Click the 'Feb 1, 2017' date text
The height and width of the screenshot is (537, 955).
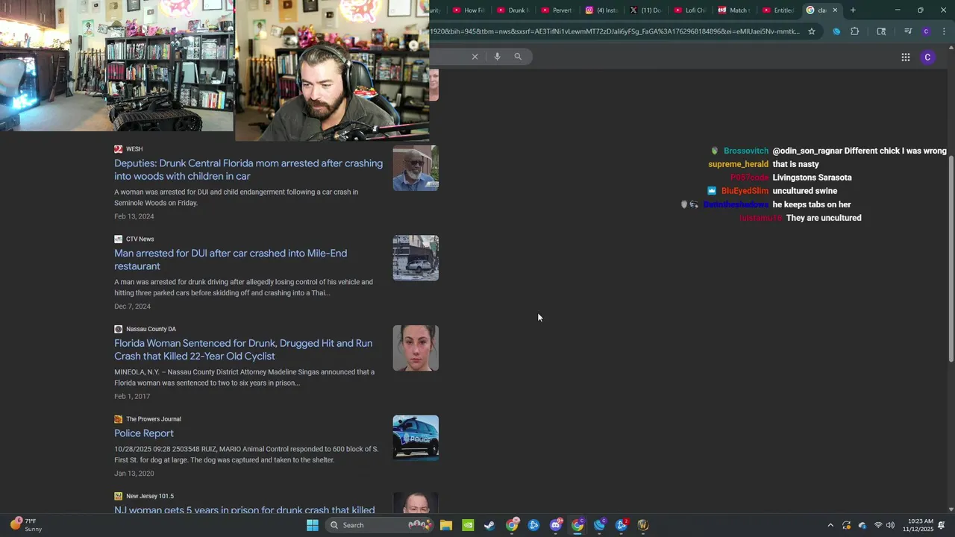coord(132,396)
